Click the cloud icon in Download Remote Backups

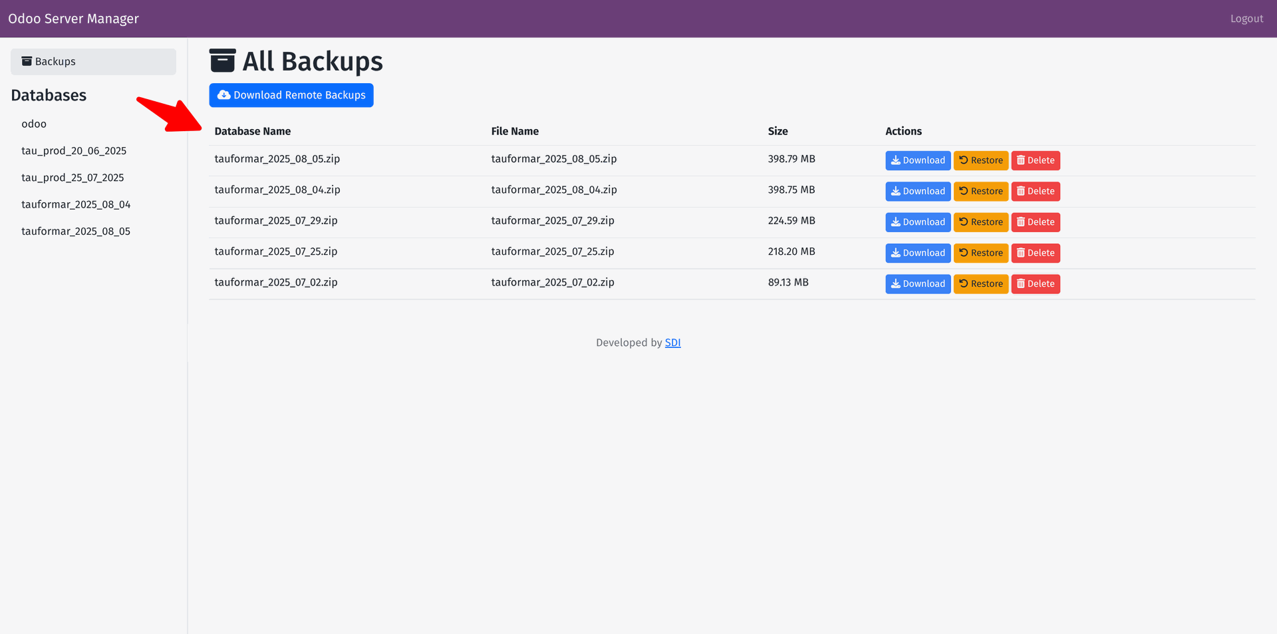224,95
